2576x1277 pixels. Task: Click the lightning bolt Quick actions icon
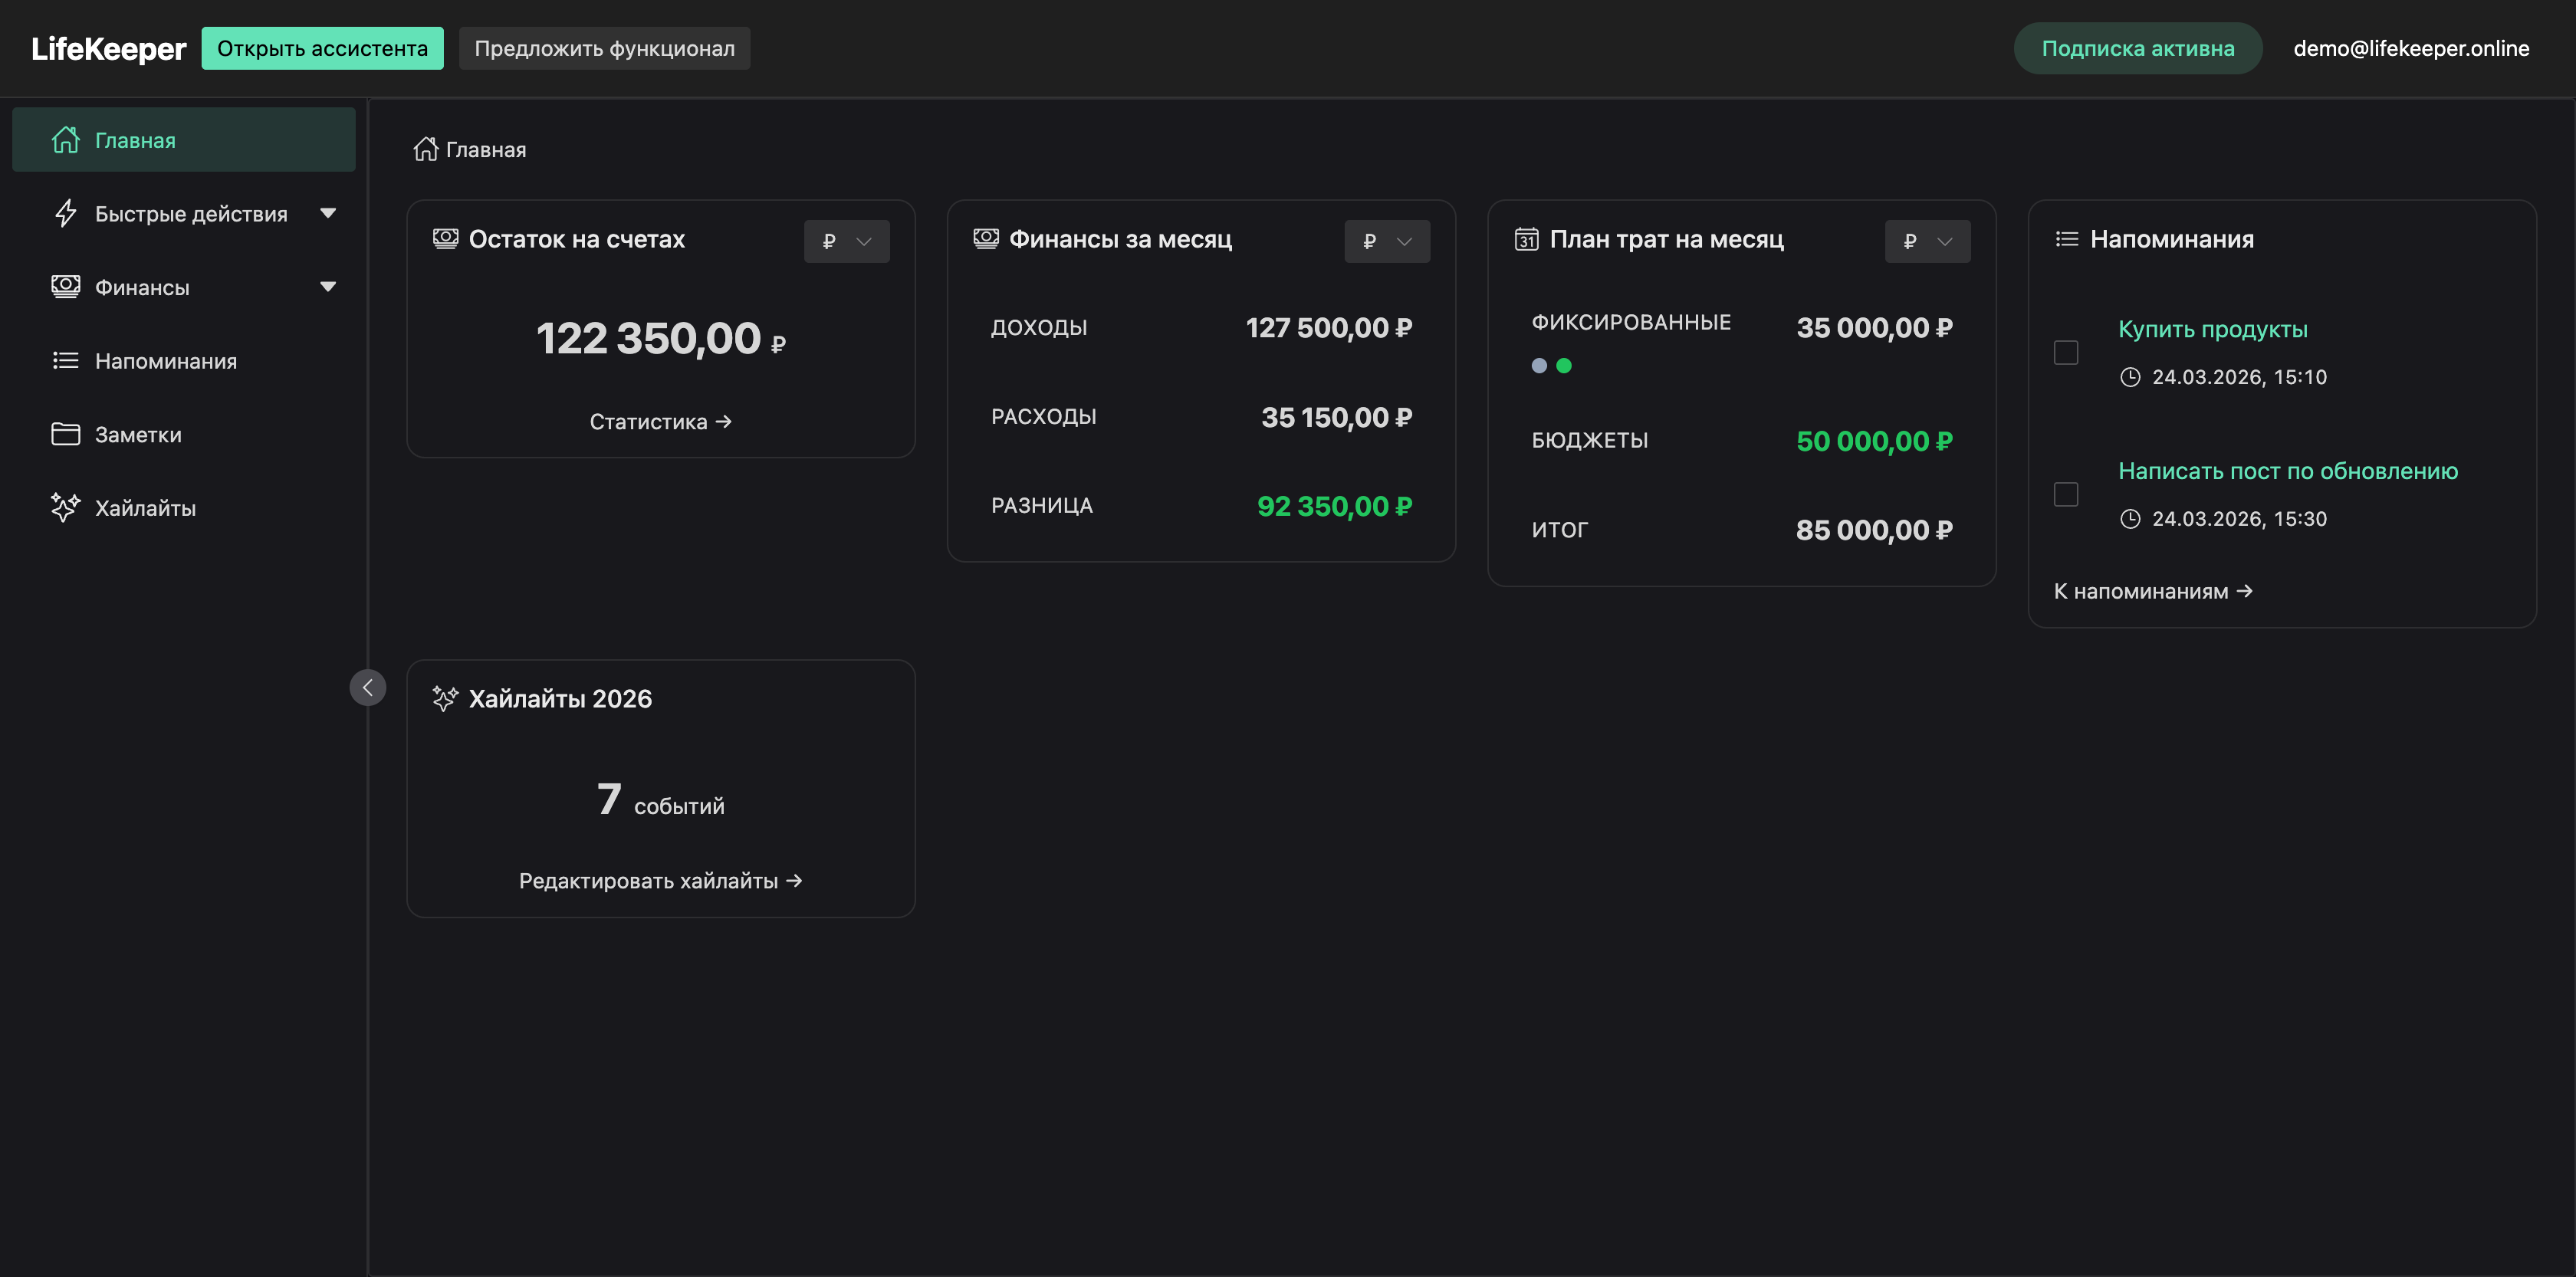pyautogui.click(x=65, y=213)
